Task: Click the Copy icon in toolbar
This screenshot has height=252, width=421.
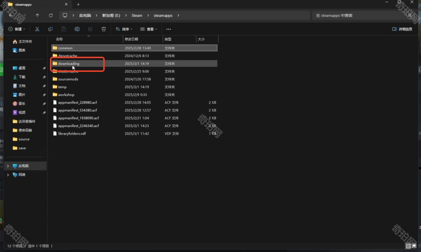Action: 50,29
